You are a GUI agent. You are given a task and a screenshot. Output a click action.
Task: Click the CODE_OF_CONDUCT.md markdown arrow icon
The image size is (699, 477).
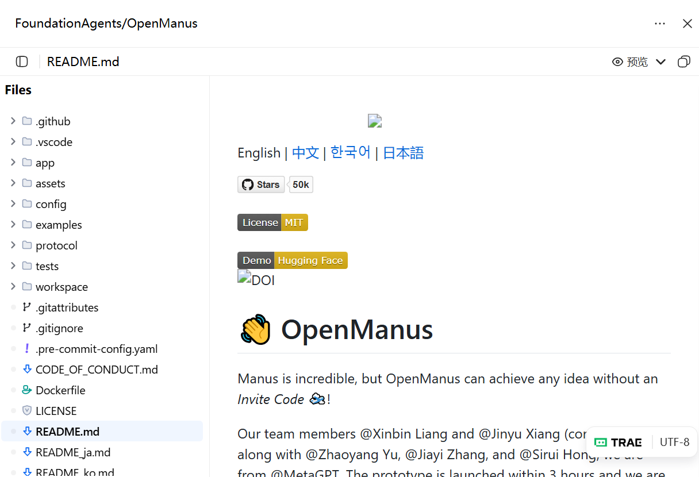pos(26,370)
